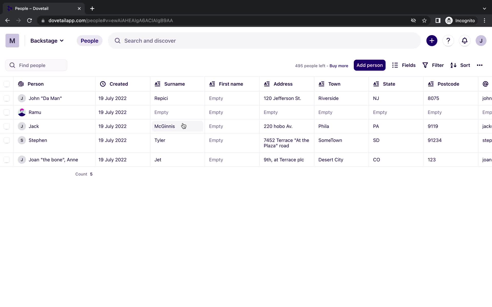Click the plus add icon in top bar
This screenshot has width=492, height=307.
[x=432, y=40]
